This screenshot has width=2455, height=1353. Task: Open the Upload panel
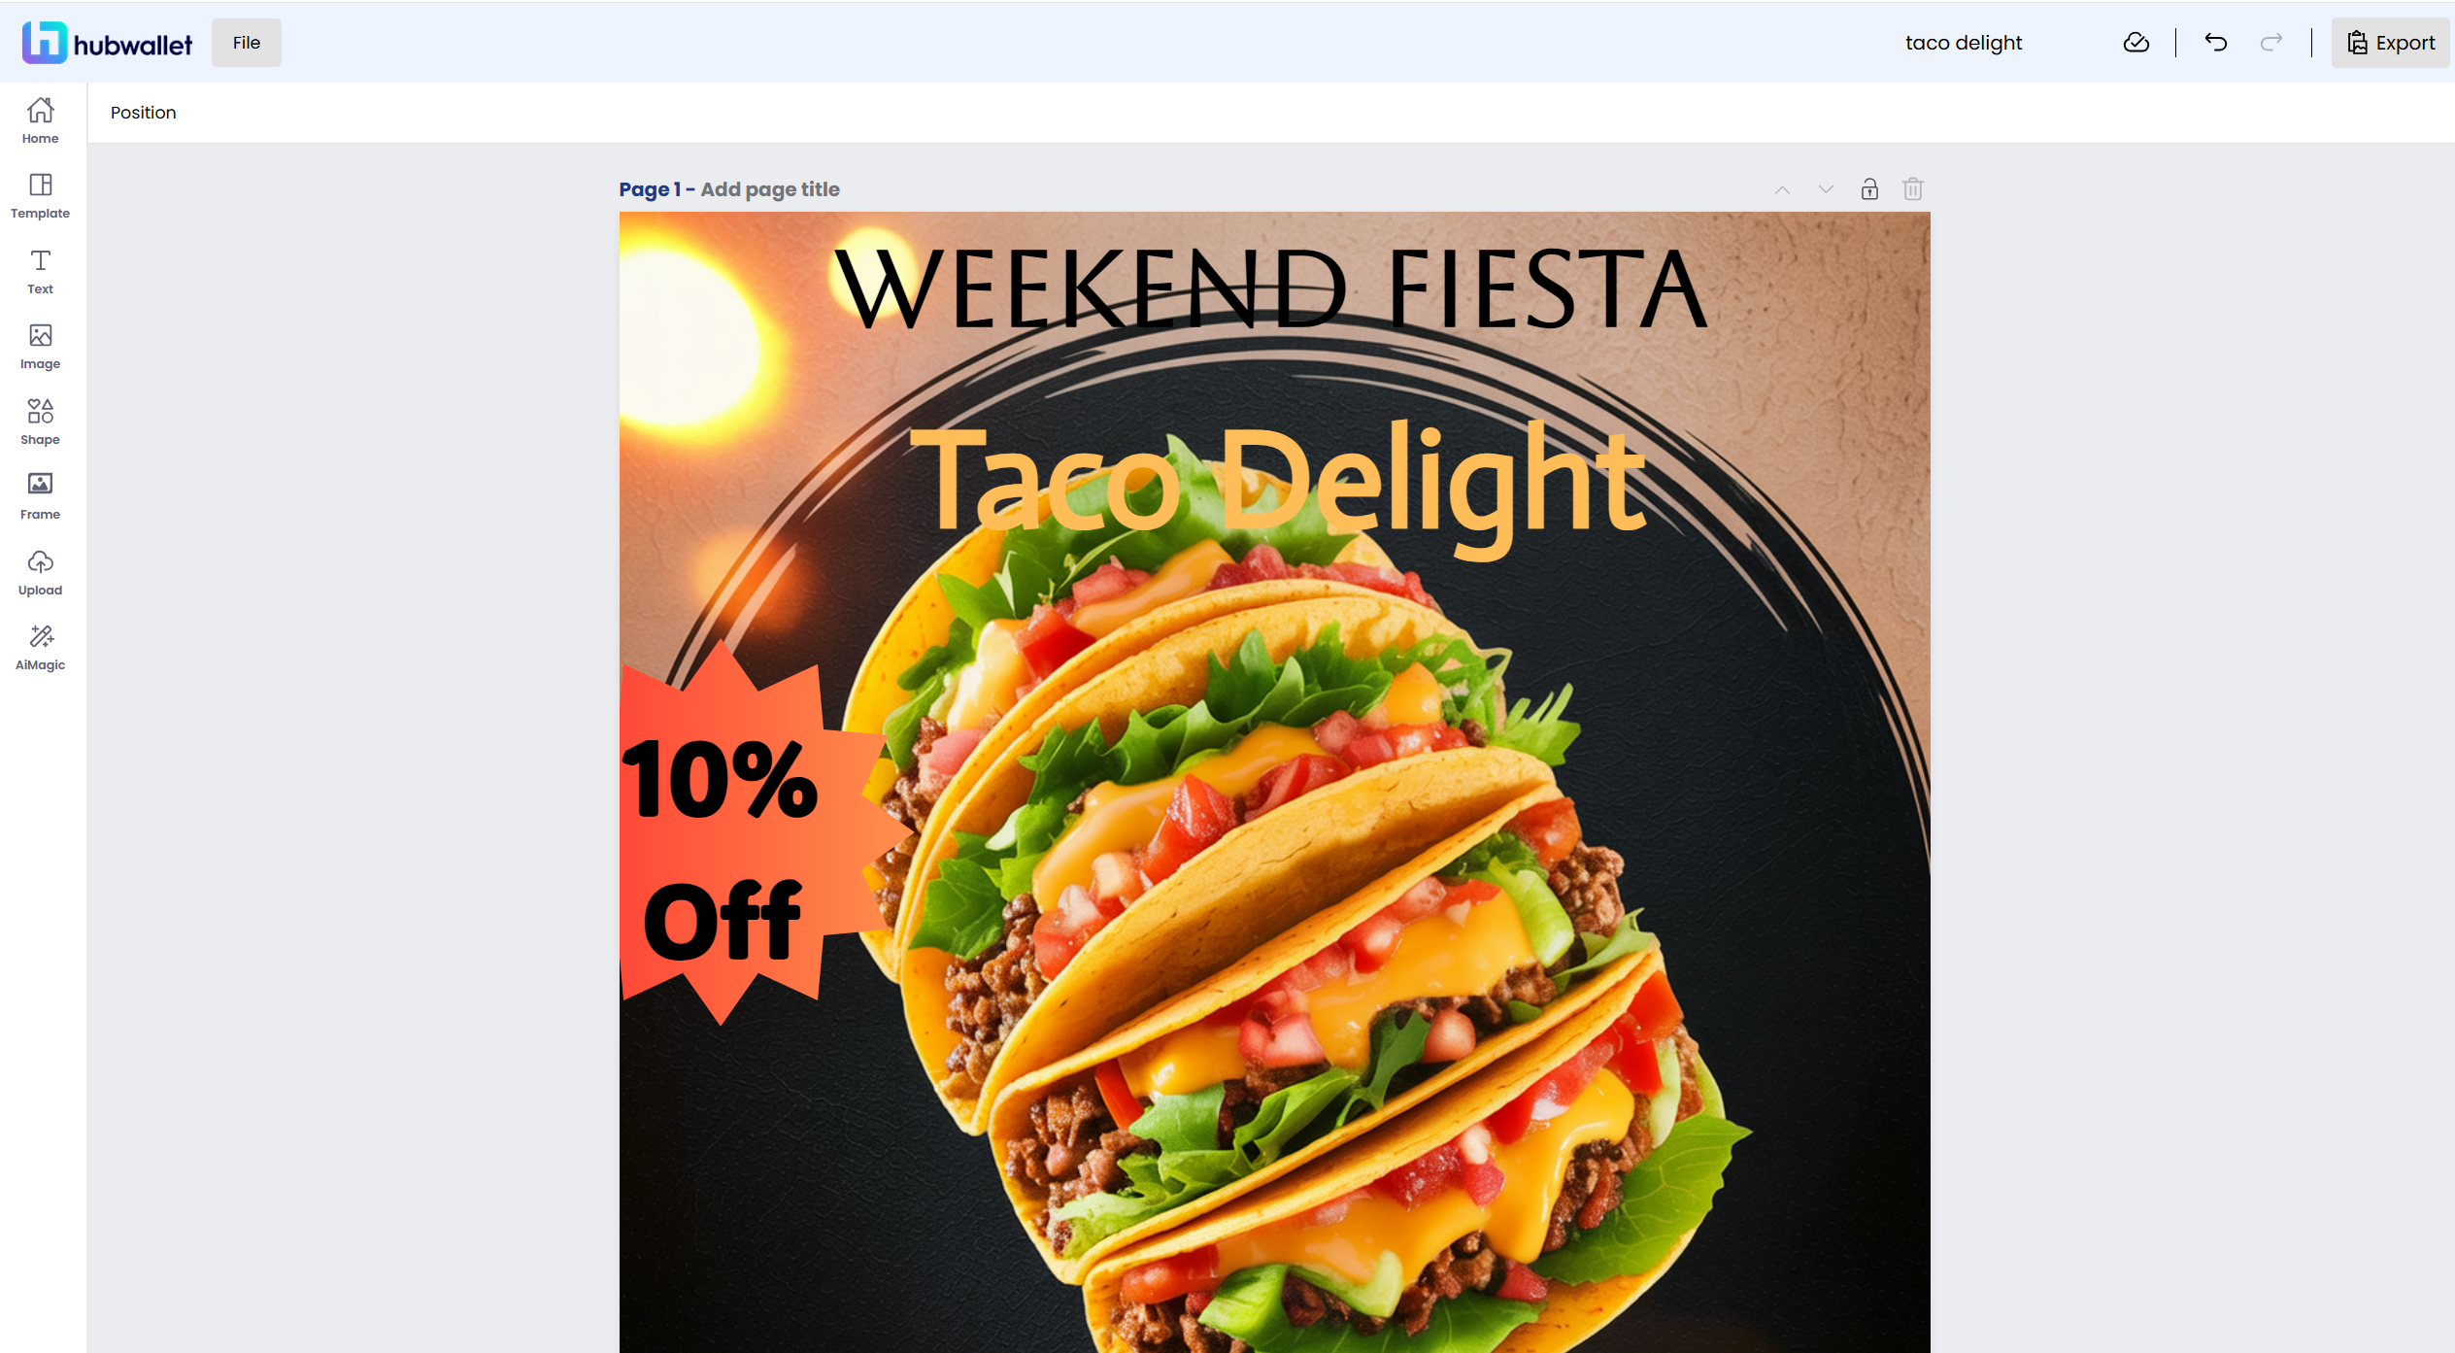click(40, 573)
